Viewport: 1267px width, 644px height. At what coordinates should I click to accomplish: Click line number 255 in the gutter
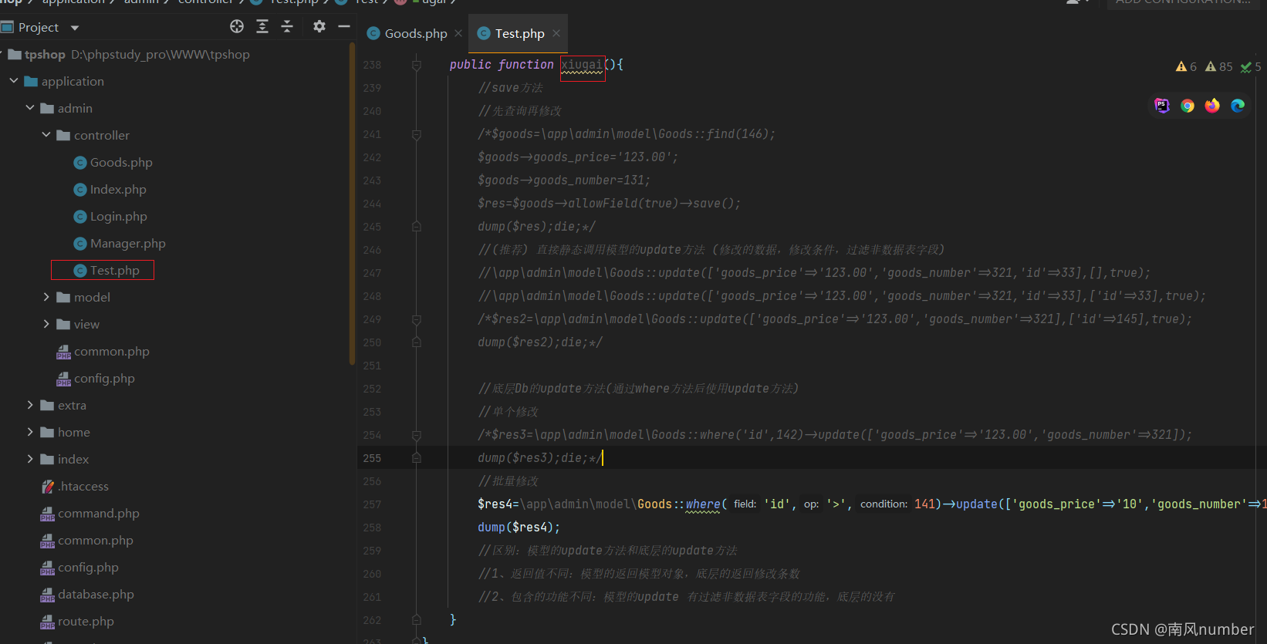coord(372,458)
